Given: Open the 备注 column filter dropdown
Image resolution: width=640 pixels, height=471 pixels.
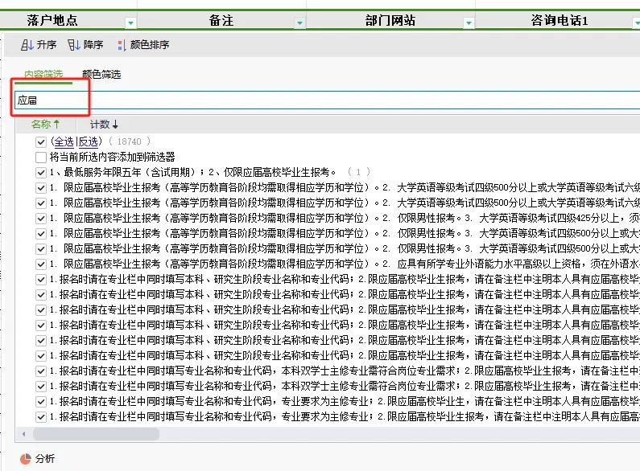Looking at the screenshot, I should pos(299,23).
